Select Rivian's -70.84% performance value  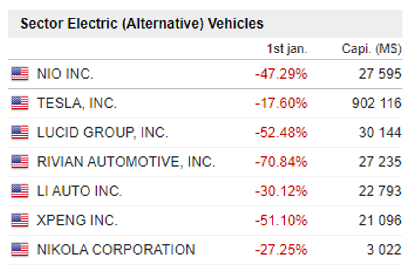click(281, 162)
